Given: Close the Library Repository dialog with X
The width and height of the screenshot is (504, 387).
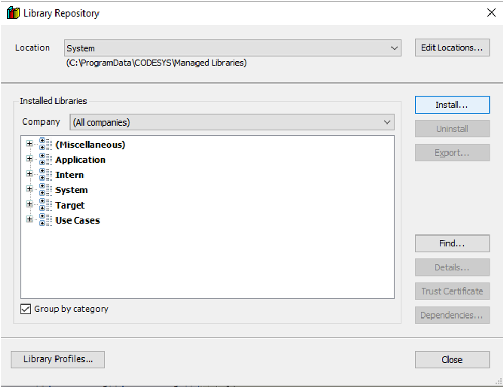Looking at the screenshot, I should point(491,12).
